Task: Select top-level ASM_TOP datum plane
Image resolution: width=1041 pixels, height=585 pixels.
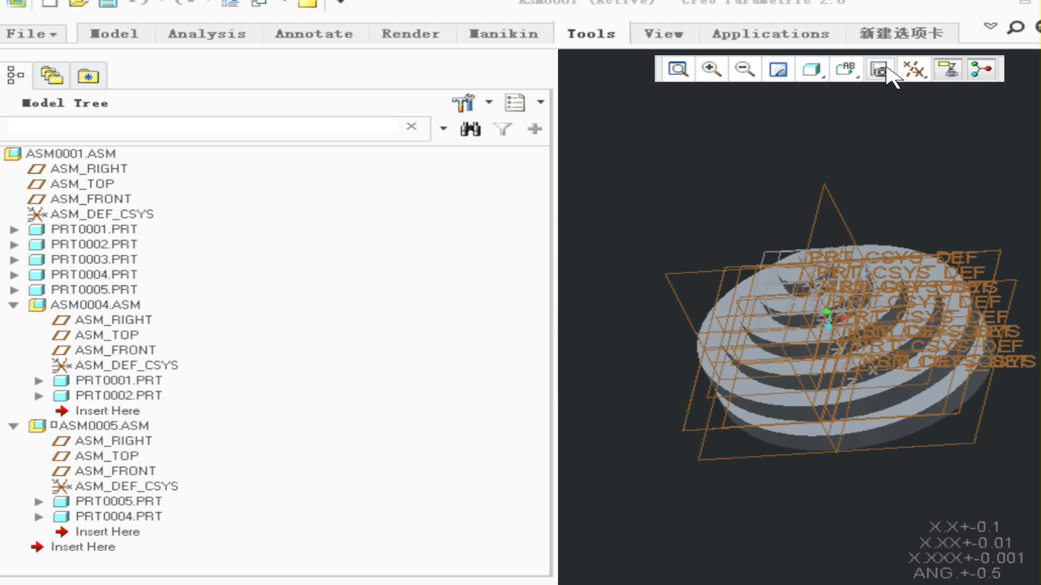Action: (x=82, y=184)
